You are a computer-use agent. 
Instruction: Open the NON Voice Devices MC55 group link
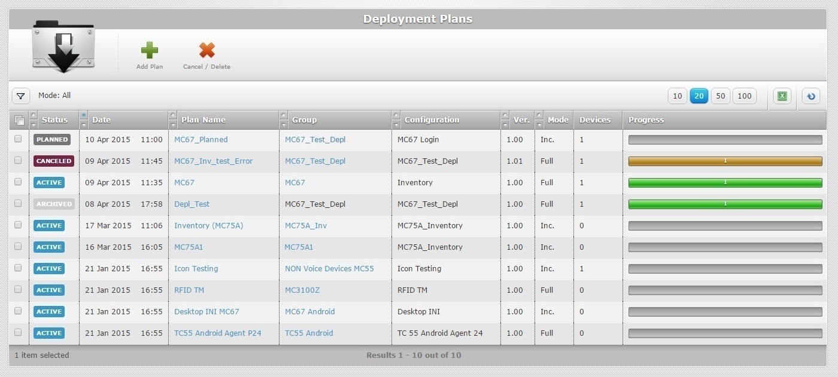(x=329, y=268)
